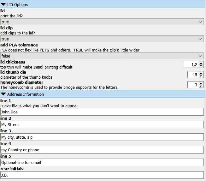This screenshot has height=181, width=206.
Task: Collapse the Address Information section
Action: tap(3, 94)
